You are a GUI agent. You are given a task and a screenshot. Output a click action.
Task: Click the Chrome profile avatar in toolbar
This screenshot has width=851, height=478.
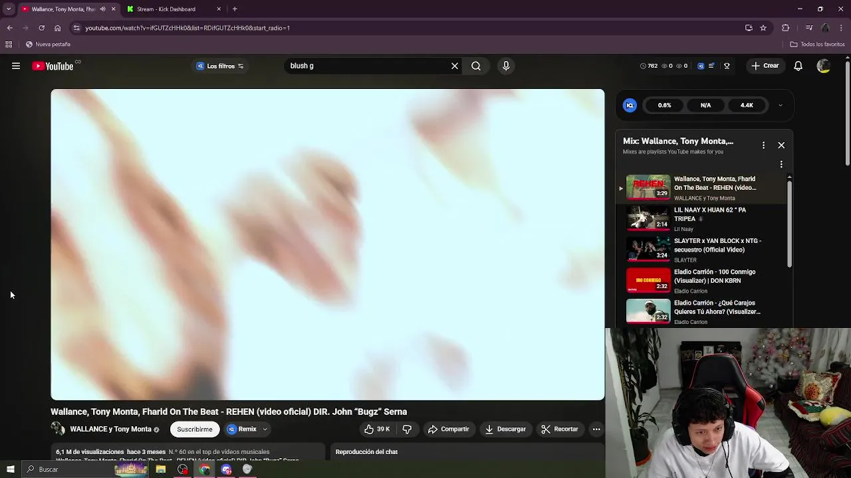(x=825, y=28)
